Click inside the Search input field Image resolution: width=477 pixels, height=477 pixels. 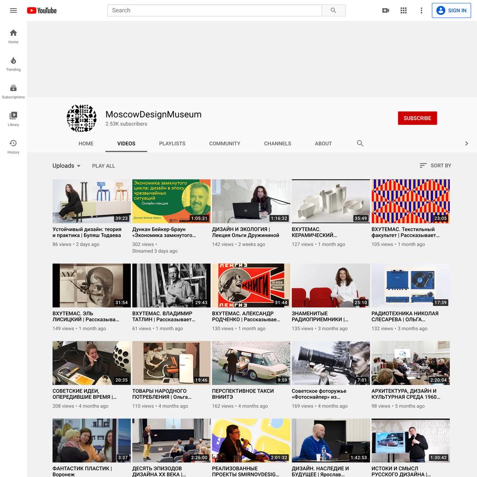point(215,10)
